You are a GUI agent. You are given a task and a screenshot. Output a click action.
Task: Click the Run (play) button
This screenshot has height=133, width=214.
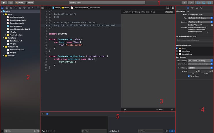pos(4,2)
